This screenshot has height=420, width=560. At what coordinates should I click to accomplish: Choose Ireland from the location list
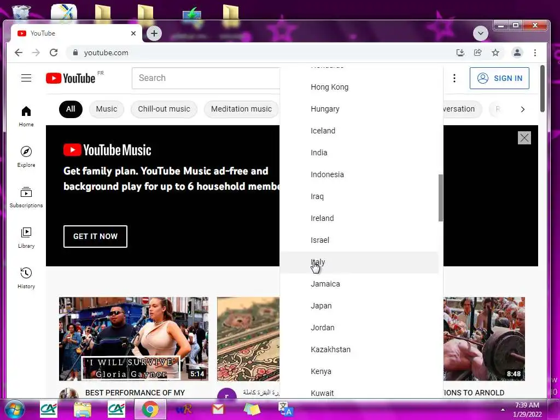359,218
